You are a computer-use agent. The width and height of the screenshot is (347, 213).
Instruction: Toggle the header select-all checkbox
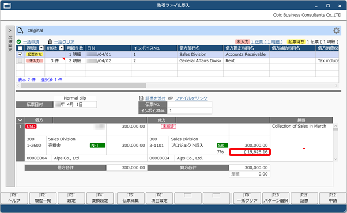tap(20, 48)
